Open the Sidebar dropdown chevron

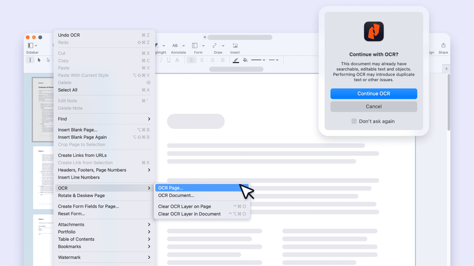36,46
